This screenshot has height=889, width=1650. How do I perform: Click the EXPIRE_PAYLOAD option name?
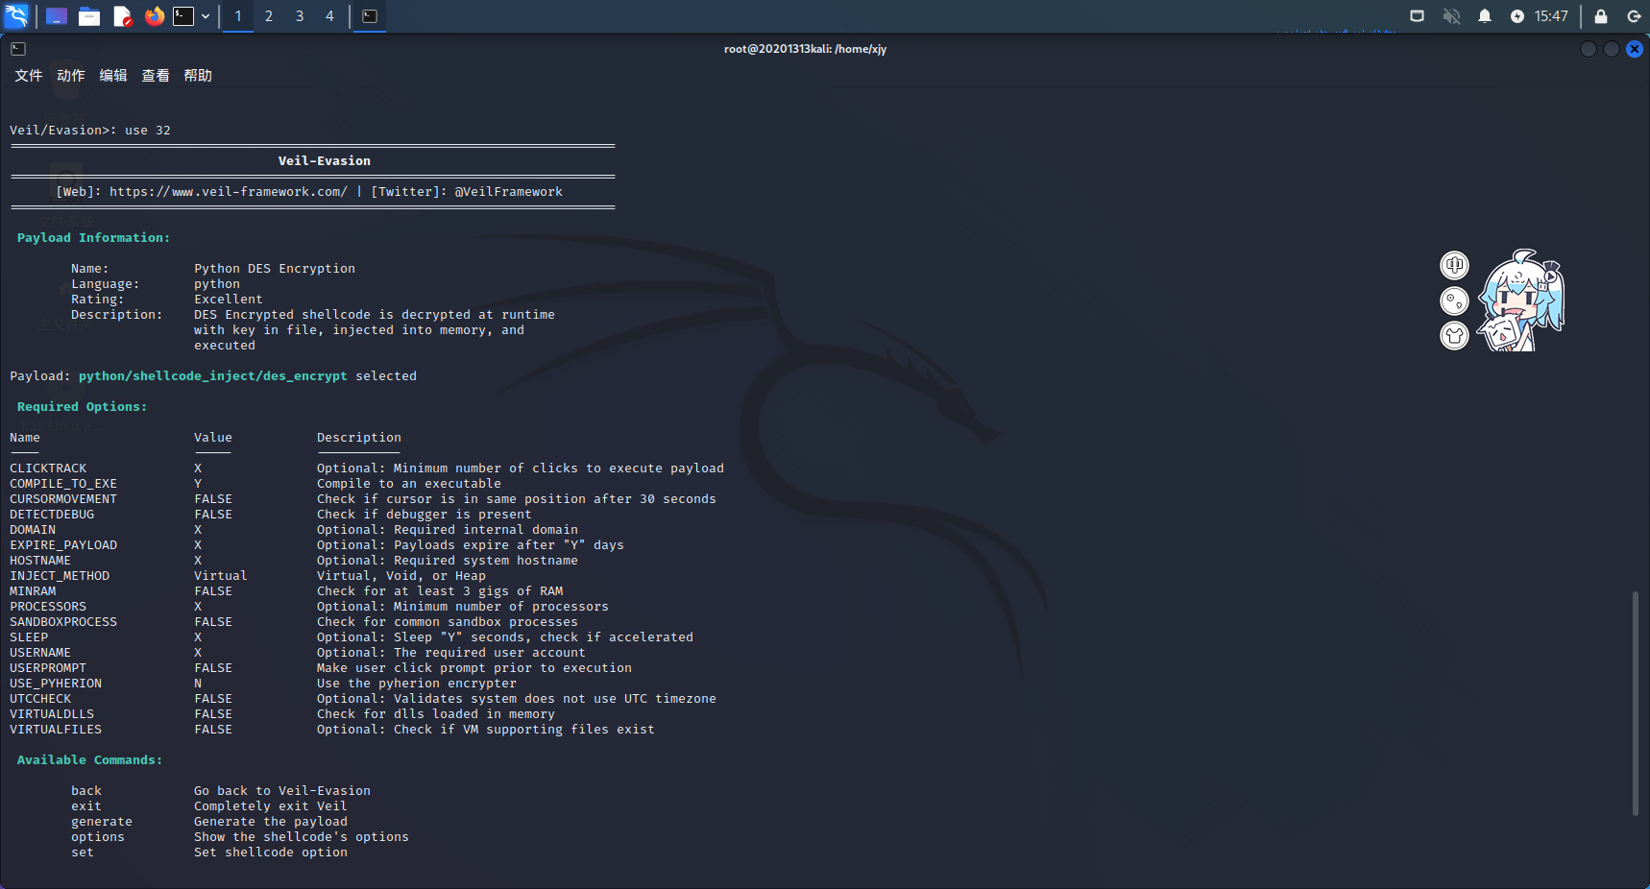[63, 545]
